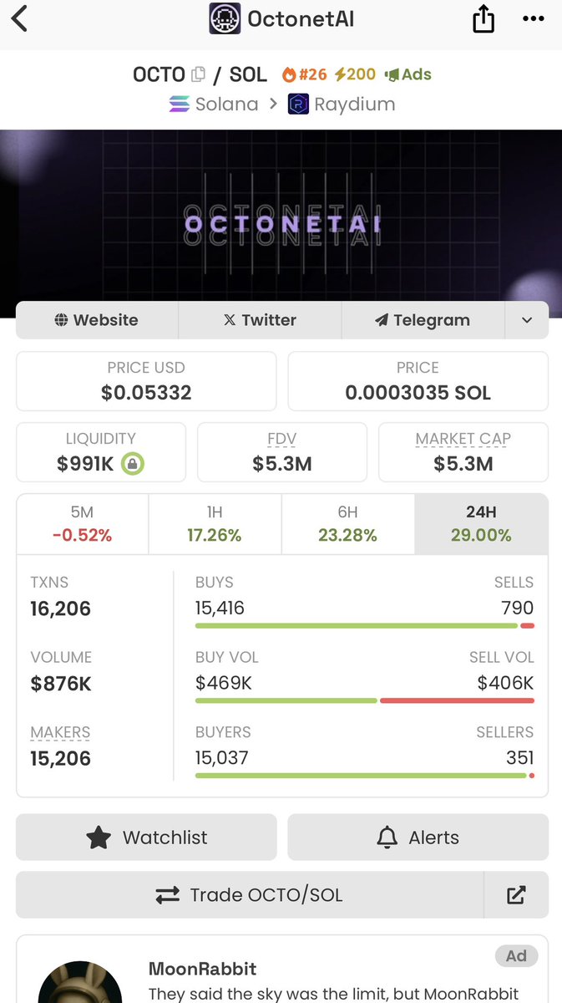The width and height of the screenshot is (562, 1003).
Task: Open the share icon
Action: (x=484, y=18)
